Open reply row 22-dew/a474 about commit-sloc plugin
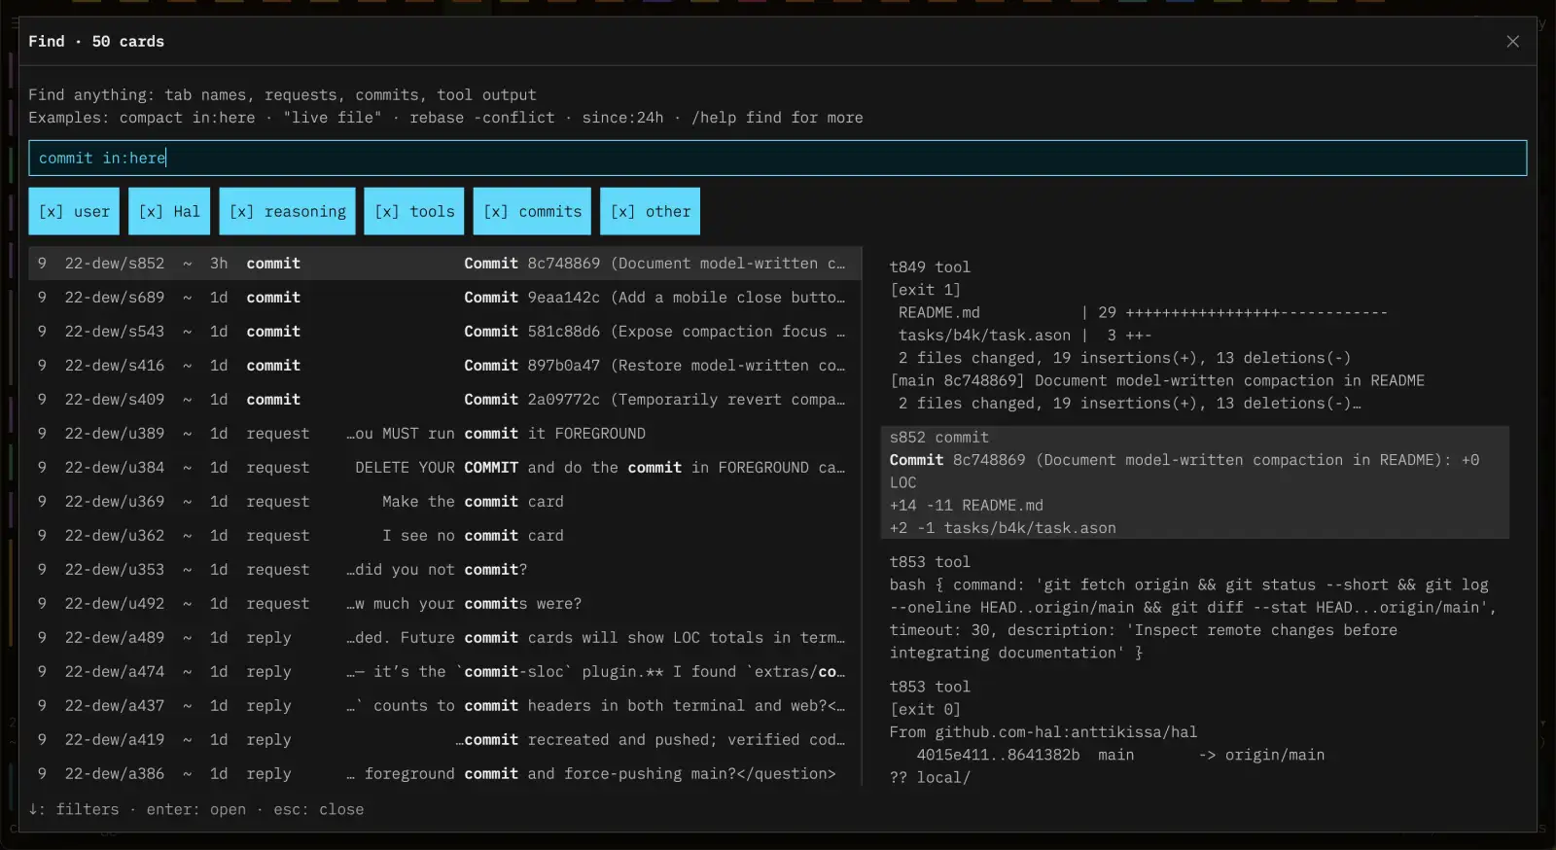The image size is (1556, 850). [444, 672]
